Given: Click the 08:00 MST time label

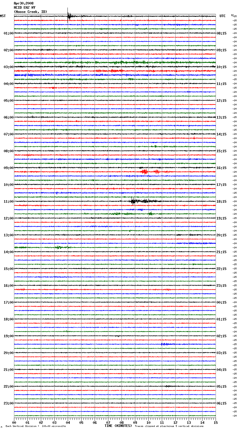Looking at the screenshot, I should [9, 151].
